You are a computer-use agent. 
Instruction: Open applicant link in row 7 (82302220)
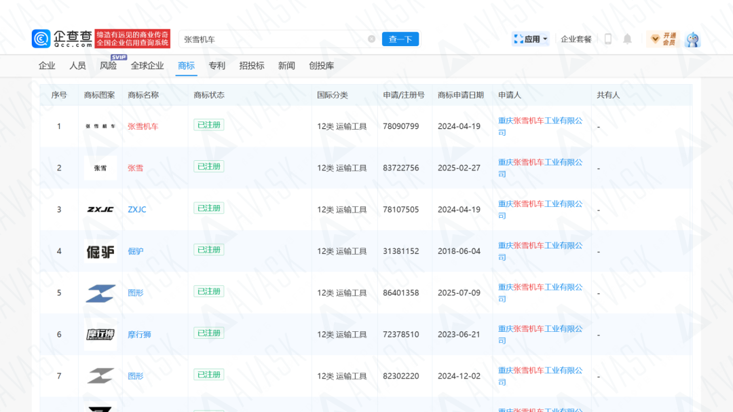coord(540,376)
